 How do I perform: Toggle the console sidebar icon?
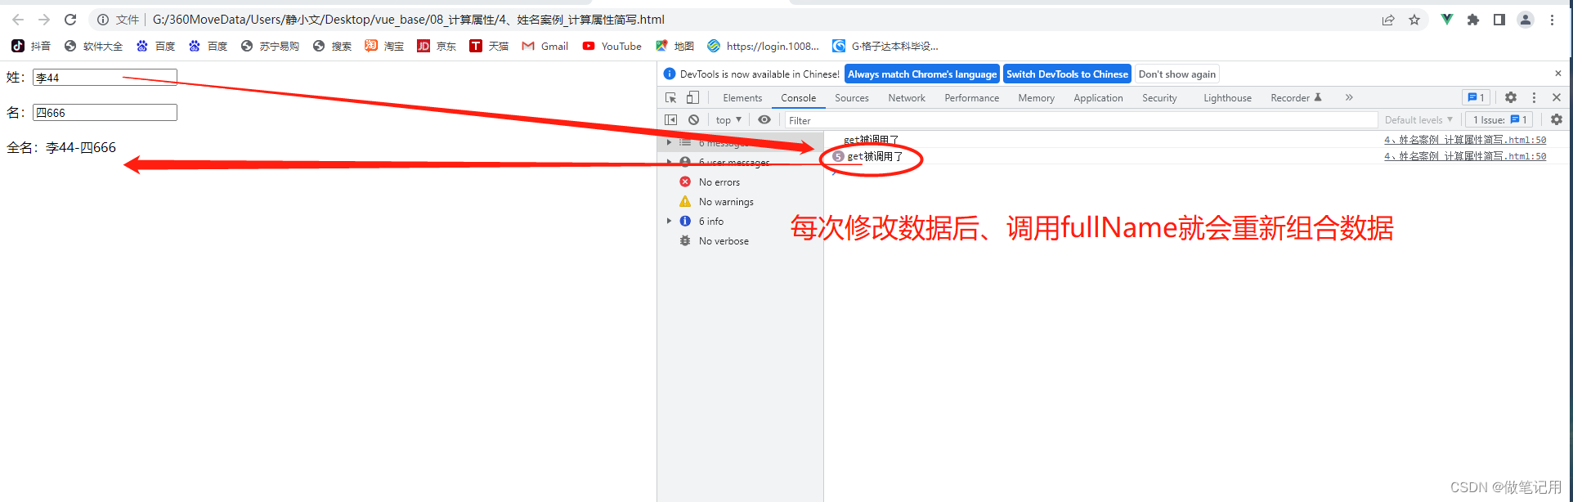[x=671, y=119]
